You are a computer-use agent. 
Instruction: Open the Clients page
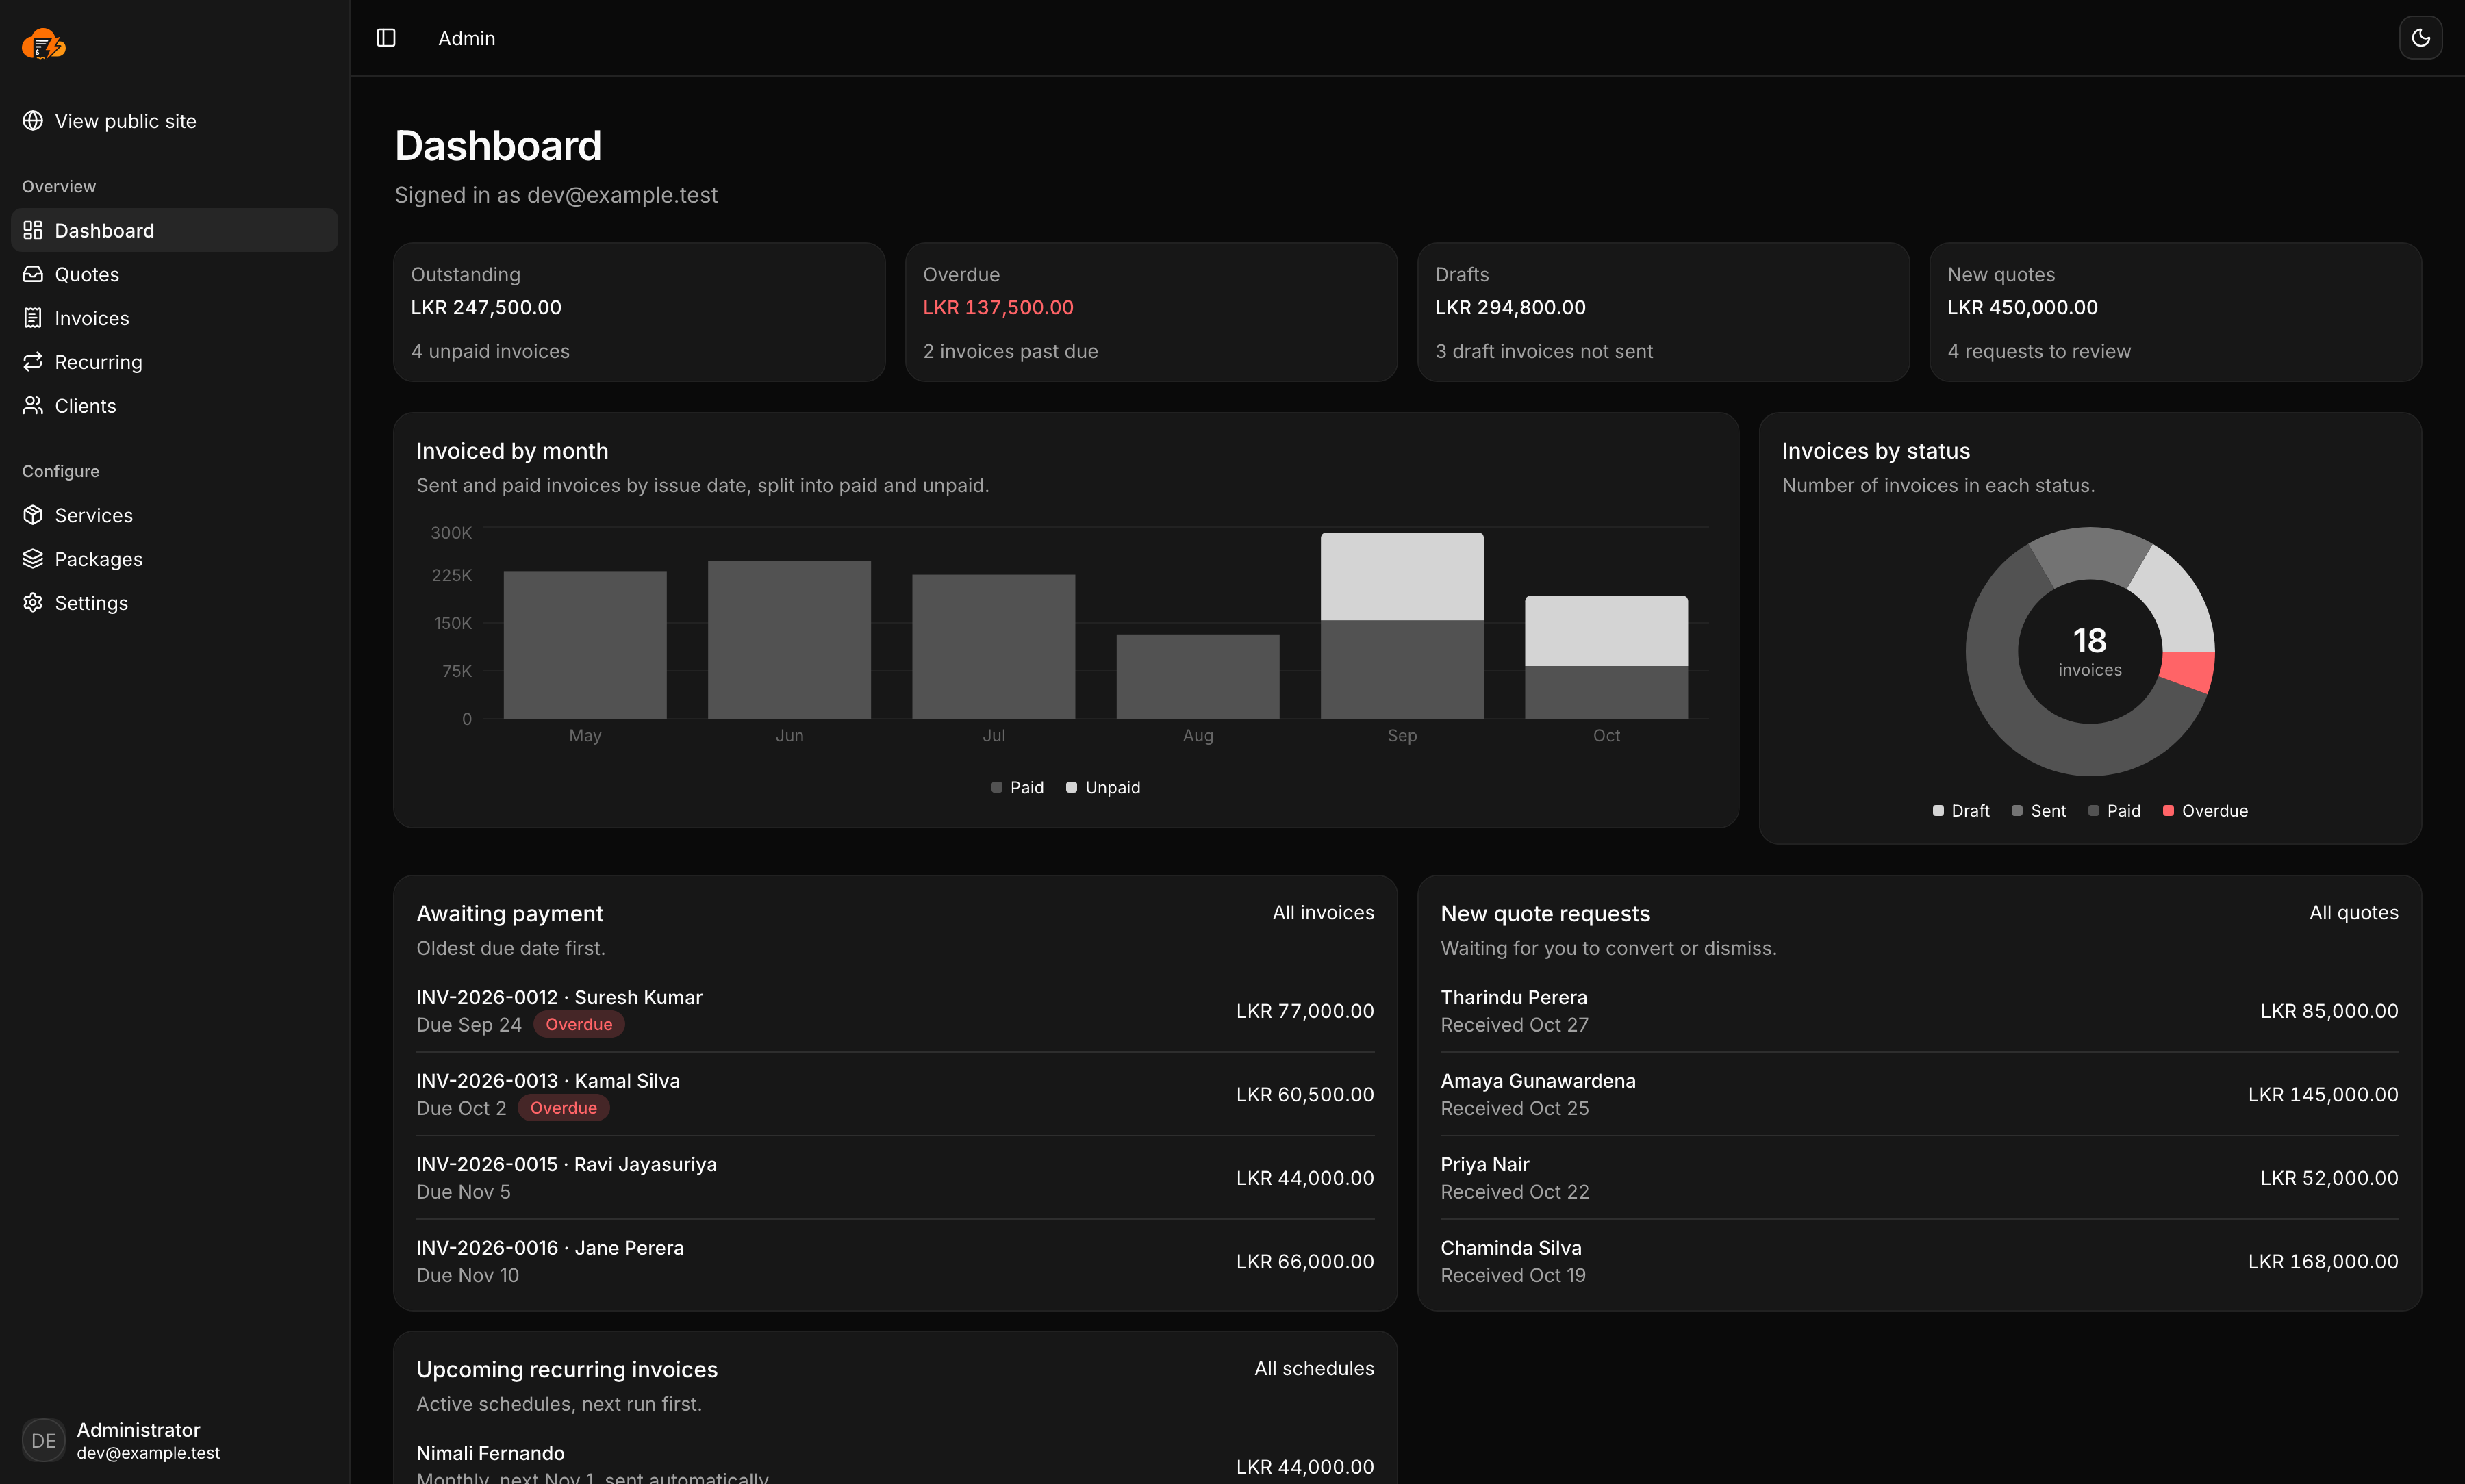pos(174,406)
